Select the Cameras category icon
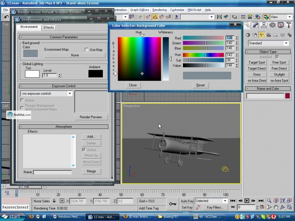The image size is (295, 221). (x=269, y=35)
